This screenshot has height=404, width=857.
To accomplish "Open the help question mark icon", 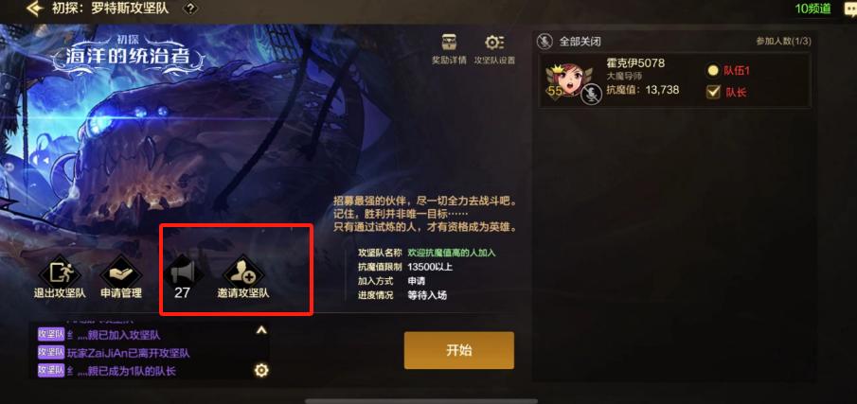I will (189, 9).
